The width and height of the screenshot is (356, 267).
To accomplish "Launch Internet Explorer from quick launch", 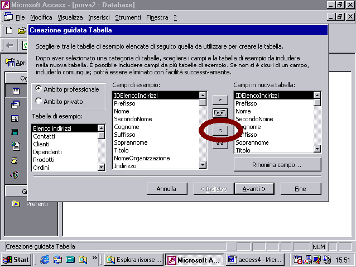I will (45, 260).
